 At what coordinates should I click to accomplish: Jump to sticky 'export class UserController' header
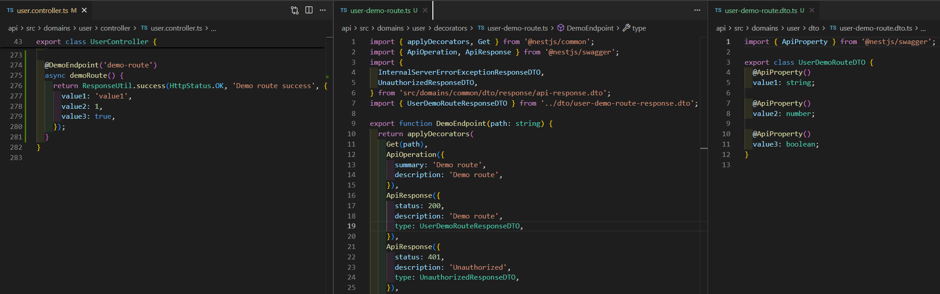[96, 42]
